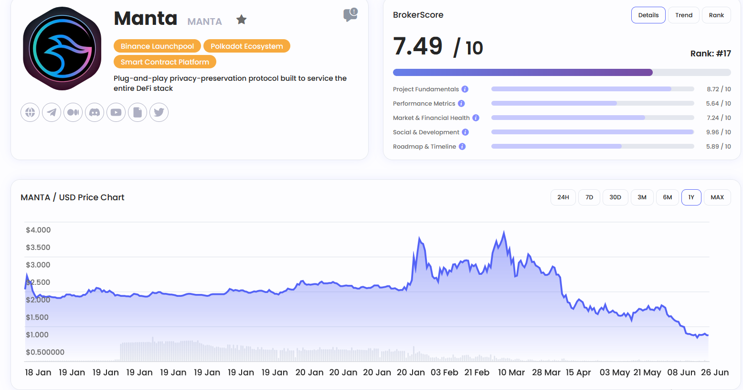Add Manta to favorites with star icon
Viewport: 743px width, 390px height.
click(x=242, y=20)
